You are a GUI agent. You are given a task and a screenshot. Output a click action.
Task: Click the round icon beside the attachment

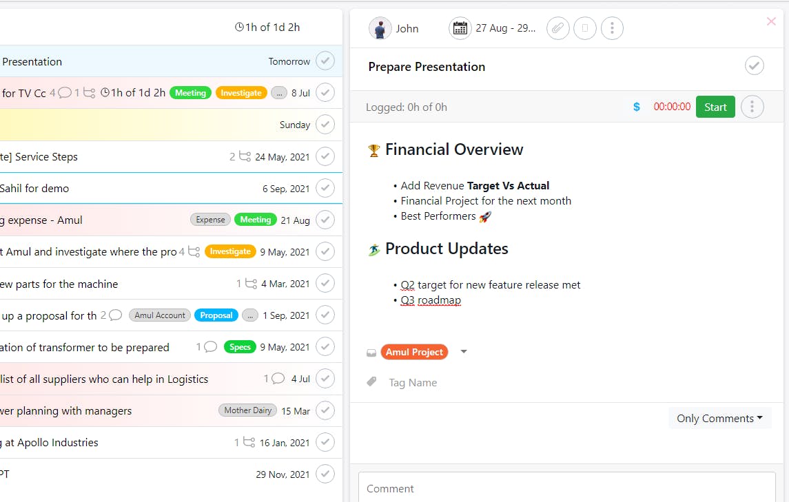coord(585,28)
